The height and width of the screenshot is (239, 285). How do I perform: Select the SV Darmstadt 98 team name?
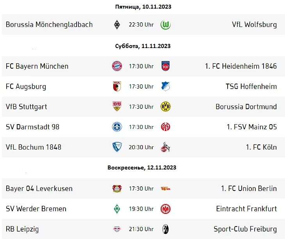tap(32, 127)
